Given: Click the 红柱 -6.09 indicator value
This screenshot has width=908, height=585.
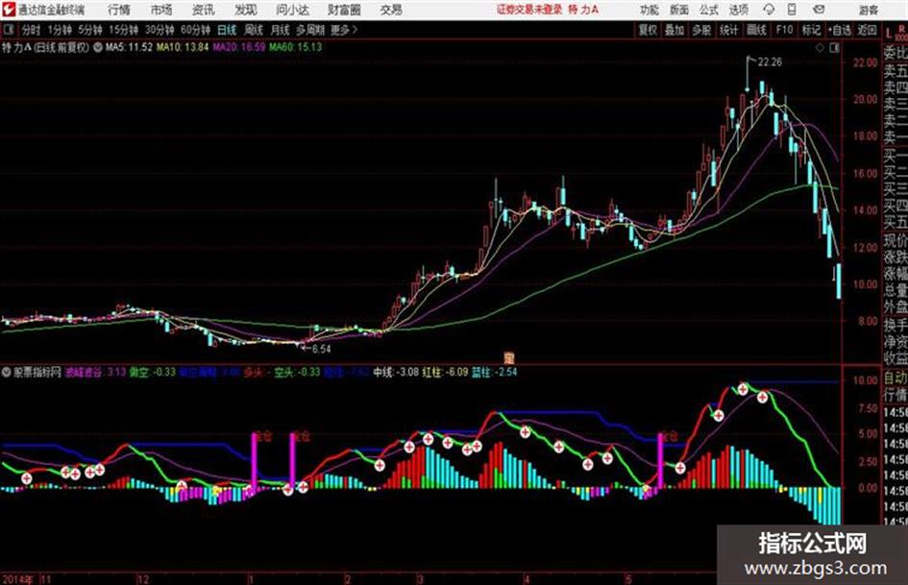Looking at the screenshot, I should click(x=445, y=373).
